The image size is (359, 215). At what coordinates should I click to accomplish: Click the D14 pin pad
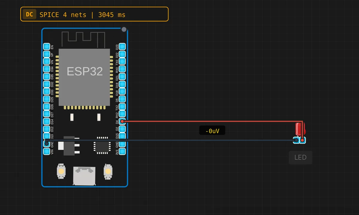(x=47, y=121)
